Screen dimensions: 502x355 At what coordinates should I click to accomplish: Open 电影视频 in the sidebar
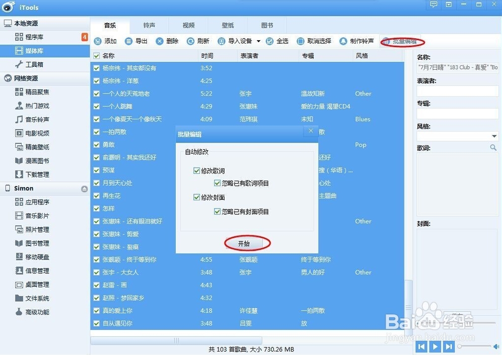45,133
